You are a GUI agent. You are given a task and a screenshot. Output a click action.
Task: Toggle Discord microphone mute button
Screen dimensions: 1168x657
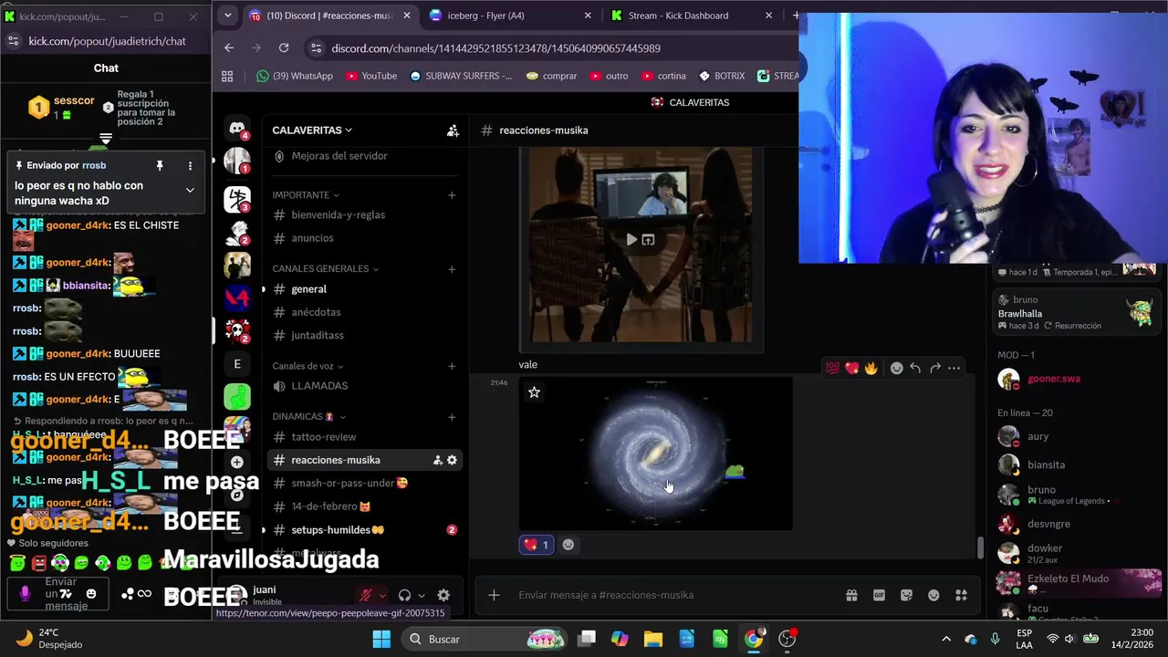click(366, 595)
